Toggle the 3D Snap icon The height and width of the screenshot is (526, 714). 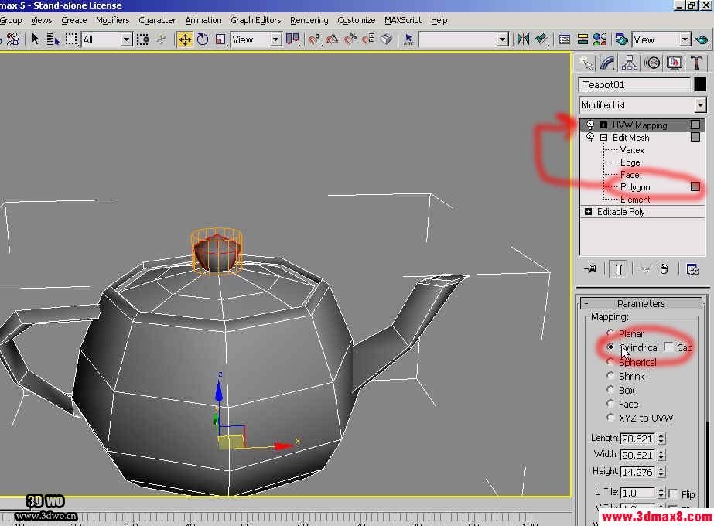[314, 39]
